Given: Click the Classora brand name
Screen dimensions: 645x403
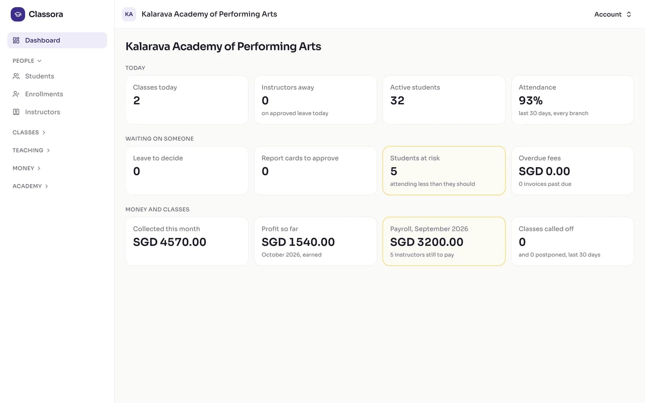Looking at the screenshot, I should pos(46,14).
